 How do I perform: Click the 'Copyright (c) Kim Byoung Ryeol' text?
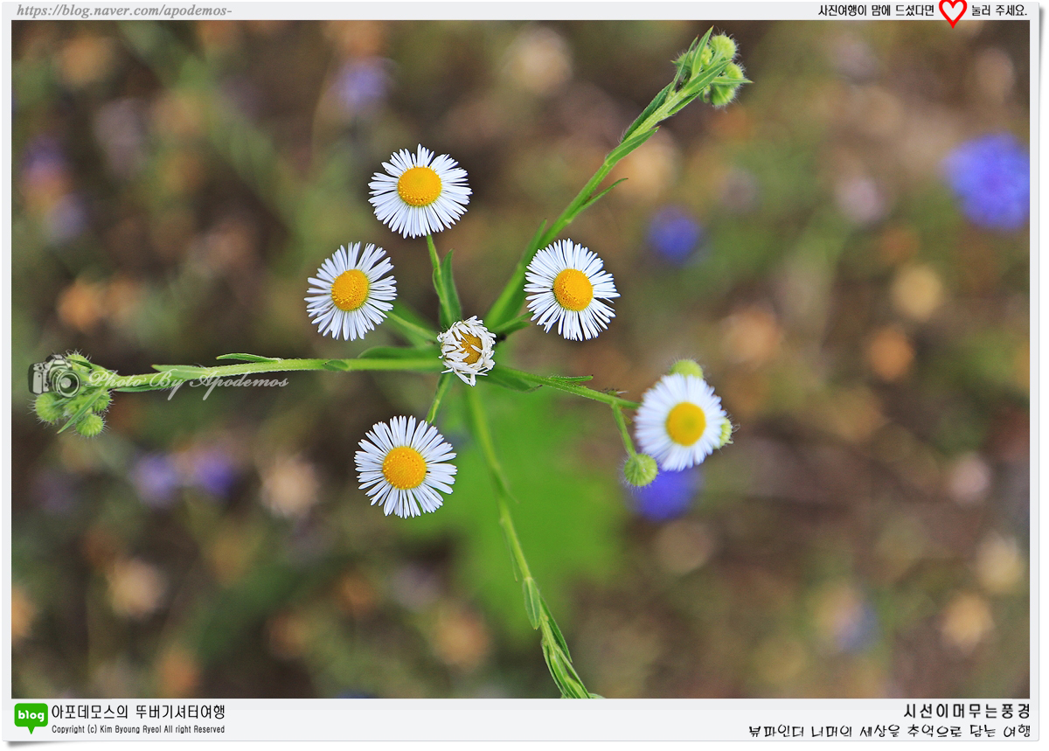pyautogui.click(x=105, y=729)
